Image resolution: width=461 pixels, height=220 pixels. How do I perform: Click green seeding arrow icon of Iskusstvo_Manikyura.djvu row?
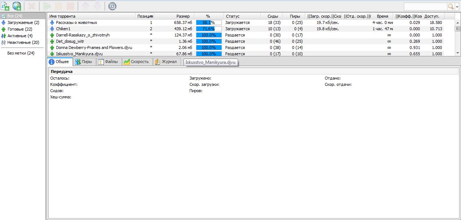52,54
